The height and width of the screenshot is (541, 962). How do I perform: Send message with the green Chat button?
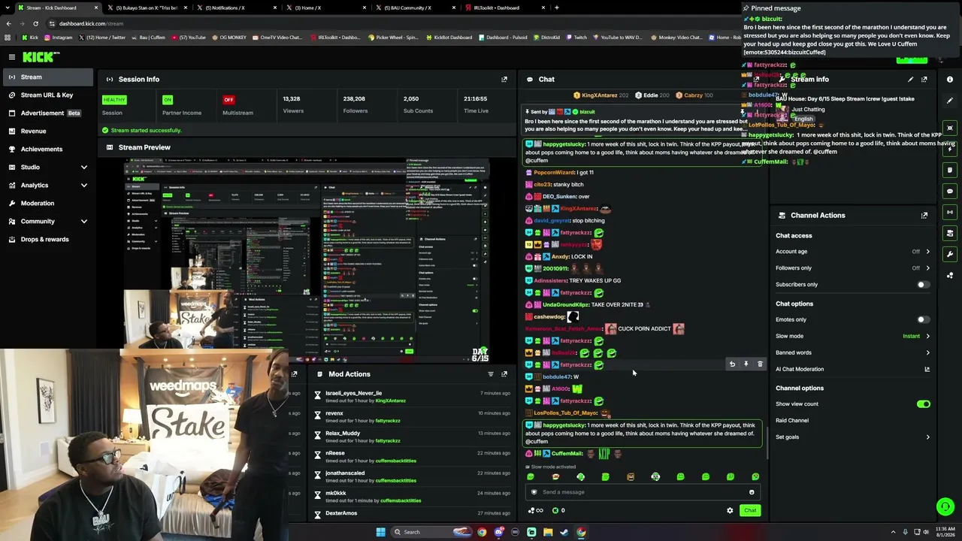point(750,511)
